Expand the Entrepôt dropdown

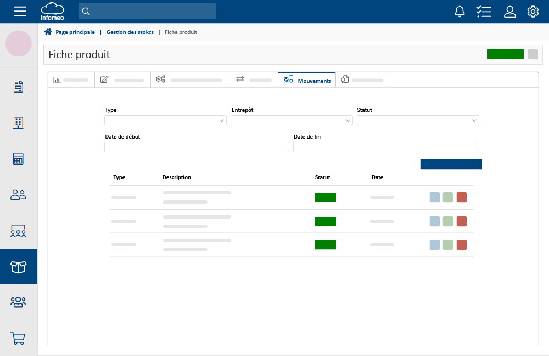(x=292, y=120)
